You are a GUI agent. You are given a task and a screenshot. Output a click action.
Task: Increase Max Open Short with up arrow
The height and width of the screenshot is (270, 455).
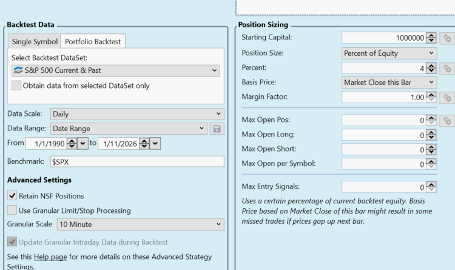pos(431,147)
